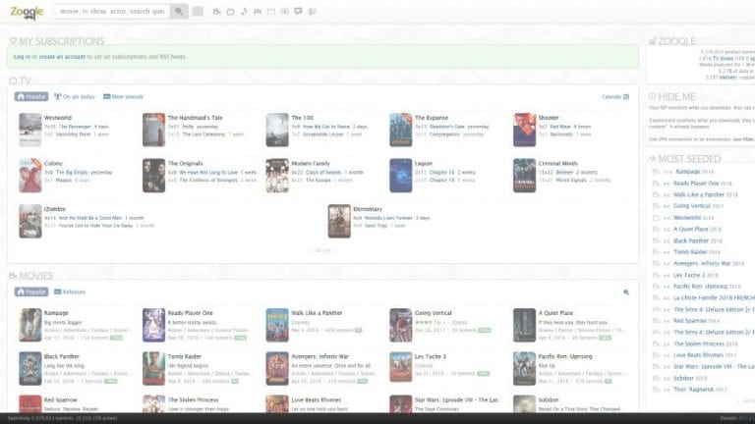Click the search input field

point(111,12)
